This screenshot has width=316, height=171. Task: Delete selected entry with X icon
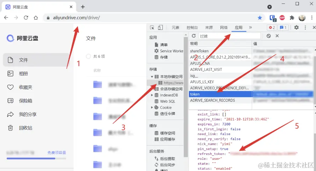pyautogui.click(x=277, y=36)
